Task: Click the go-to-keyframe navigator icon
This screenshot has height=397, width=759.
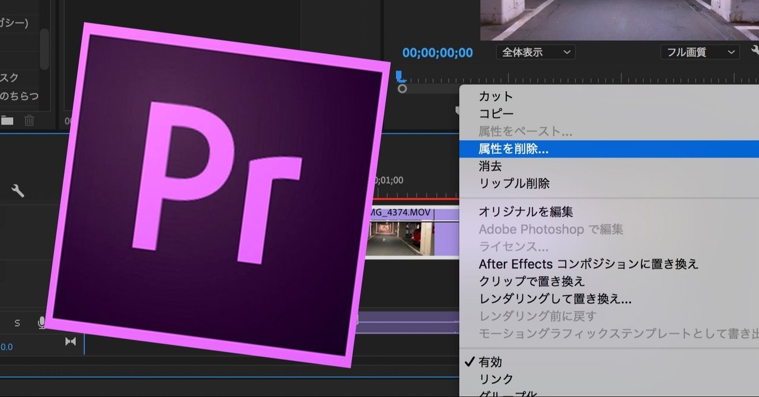Action: 72,341
